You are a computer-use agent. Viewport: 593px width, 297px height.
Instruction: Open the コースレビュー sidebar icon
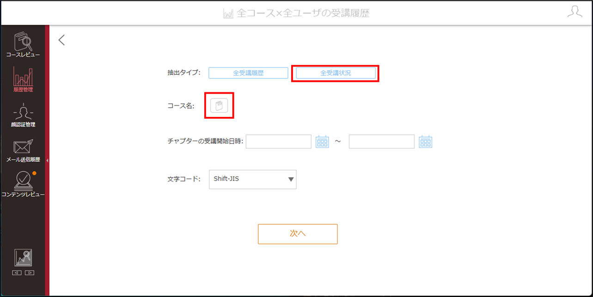[x=23, y=45]
